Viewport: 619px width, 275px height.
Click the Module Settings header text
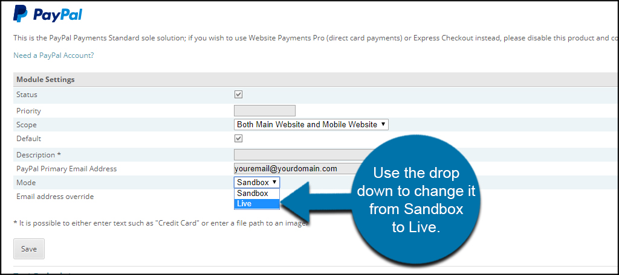45,79
